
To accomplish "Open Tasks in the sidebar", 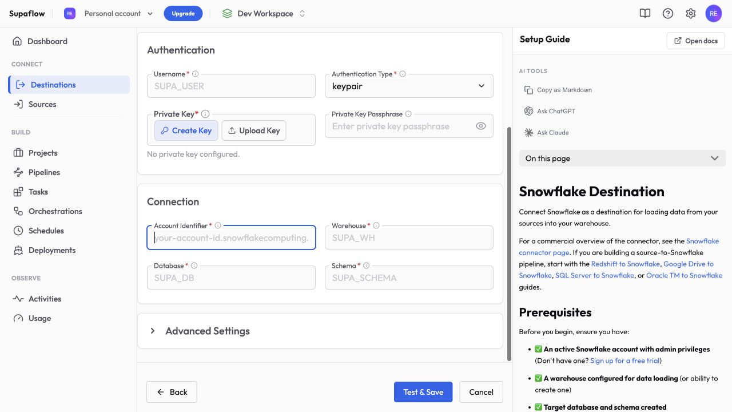I will [x=38, y=192].
